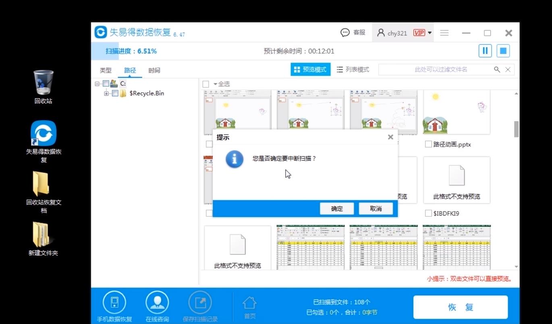Toggle the 全选 checkbox
The height and width of the screenshot is (324, 552).
[x=205, y=84]
